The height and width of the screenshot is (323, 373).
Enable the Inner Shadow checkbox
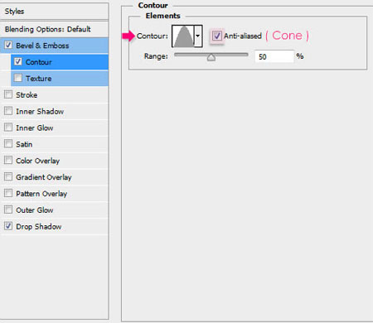[8, 111]
